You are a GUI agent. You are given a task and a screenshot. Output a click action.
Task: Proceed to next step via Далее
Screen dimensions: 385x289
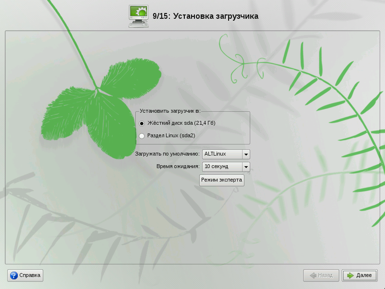point(360,275)
